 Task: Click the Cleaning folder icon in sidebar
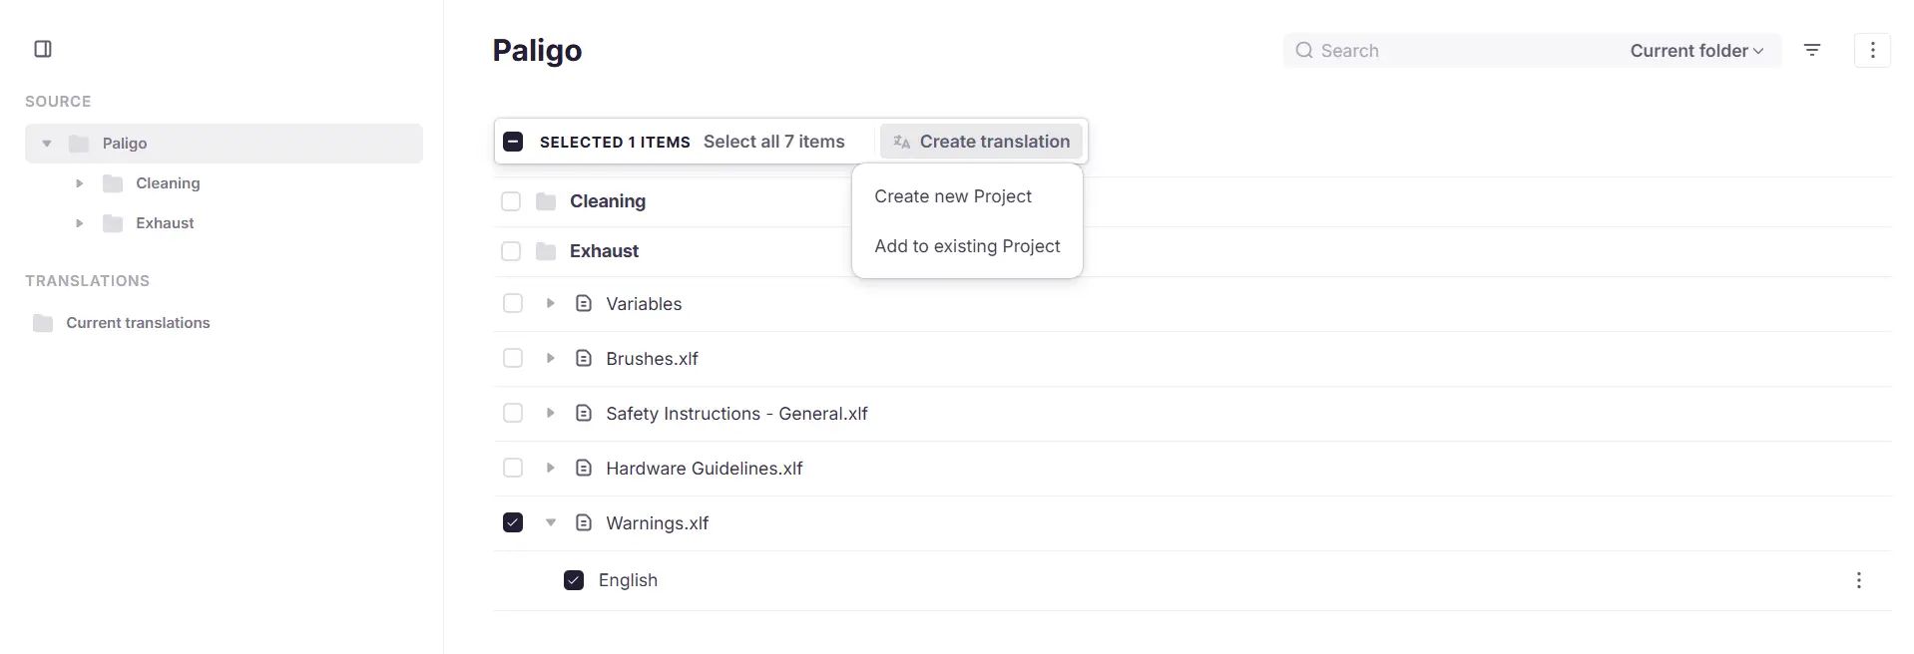click(113, 183)
